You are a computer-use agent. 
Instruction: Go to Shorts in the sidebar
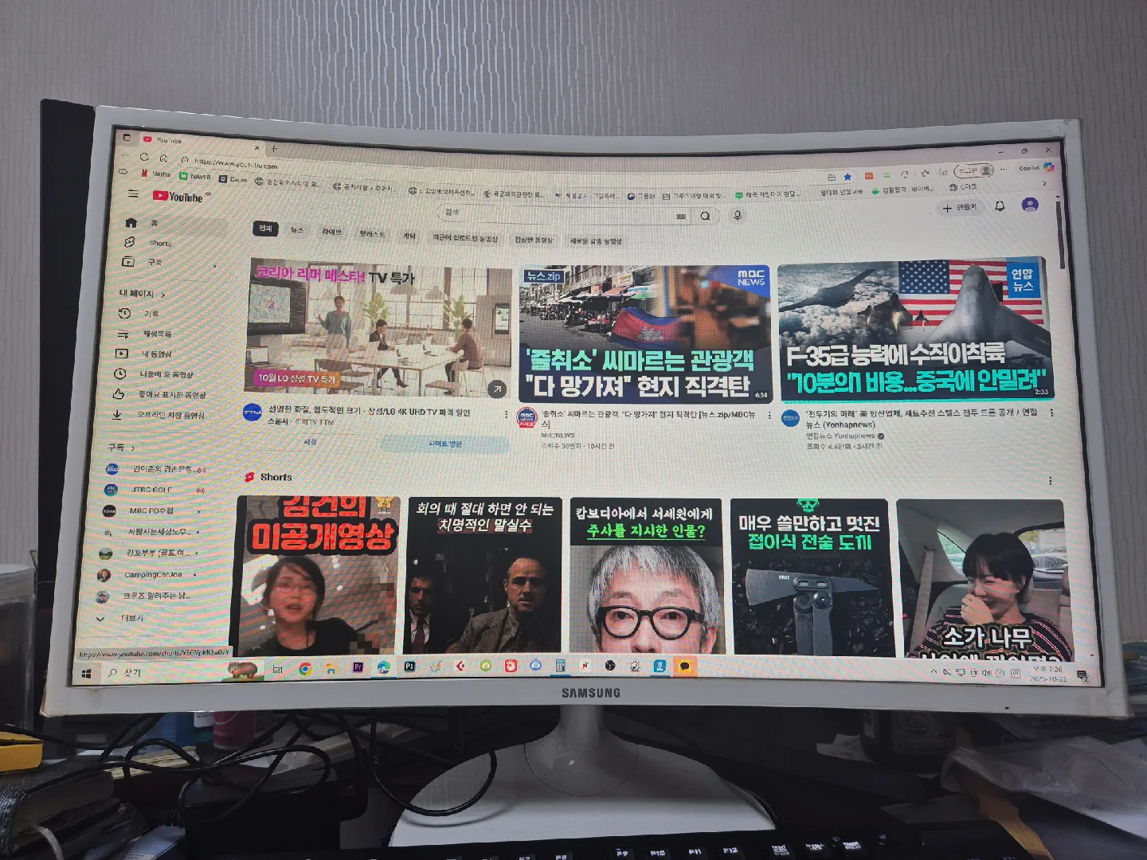point(159,243)
